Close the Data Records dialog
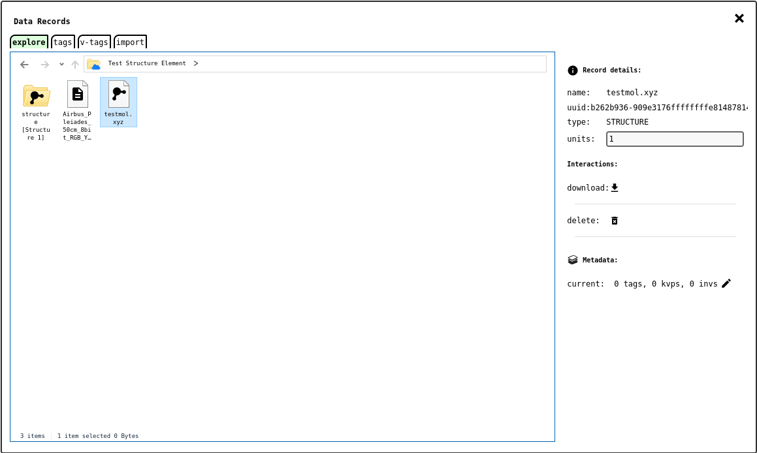Image resolution: width=757 pixels, height=453 pixels. click(739, 18)
